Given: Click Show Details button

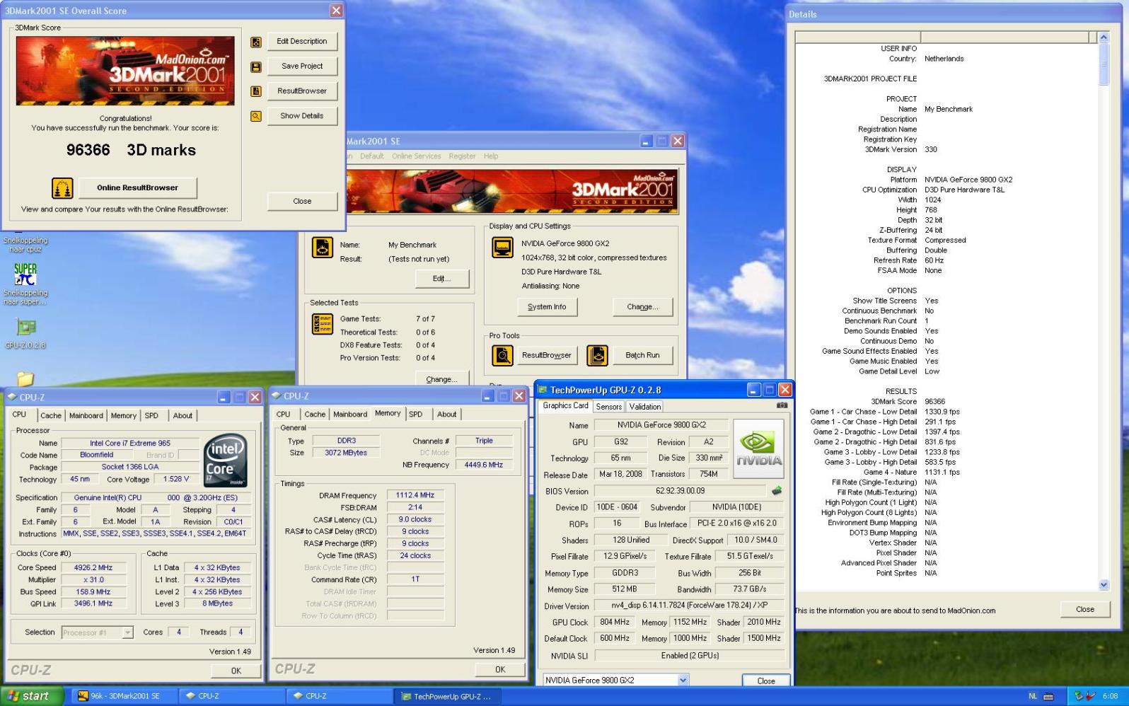Looking at the screenshot, I should point(302,116).
